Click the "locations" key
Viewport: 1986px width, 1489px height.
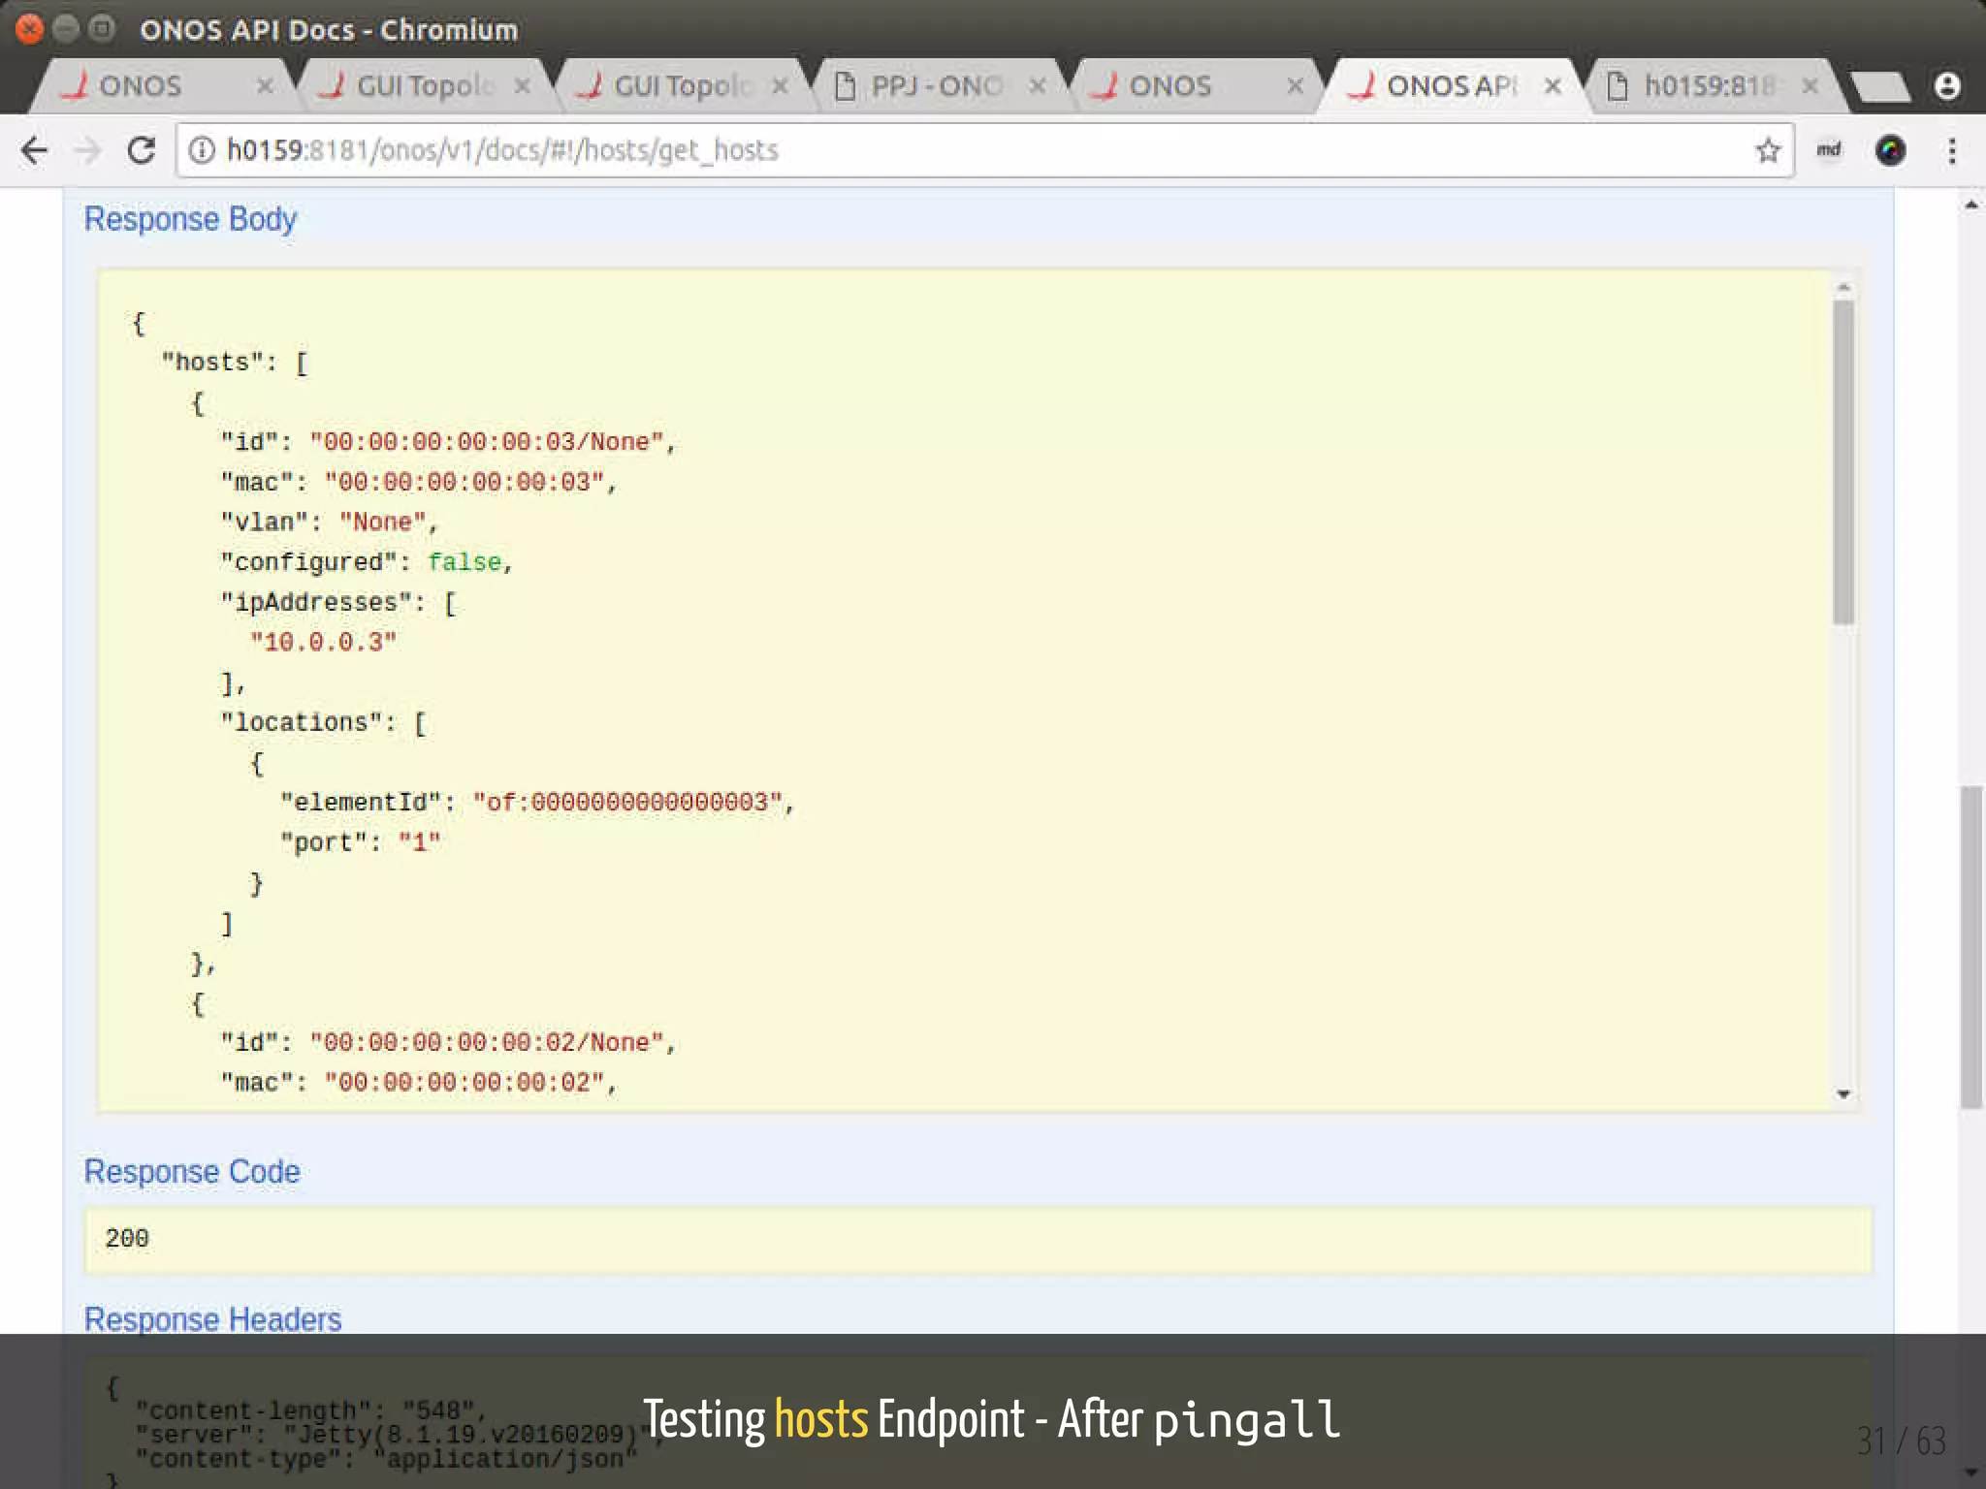click(302, 722)
